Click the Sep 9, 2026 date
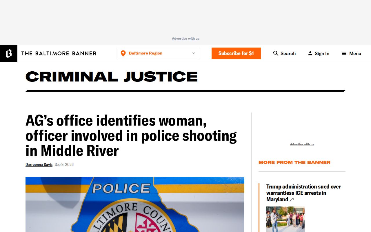371x232 pixels. (x=64, y=164)
